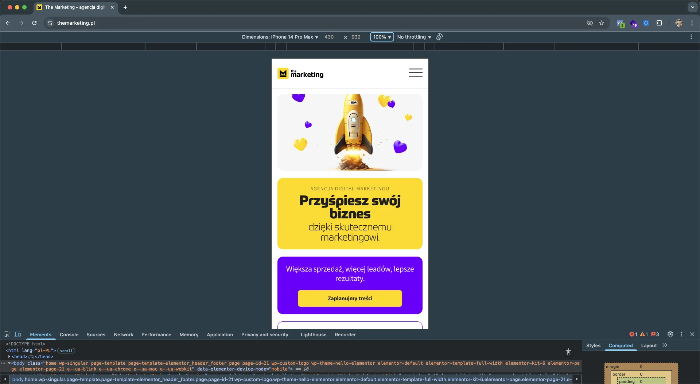Open the hamburger menu on The Marketing site

[416, 73]
